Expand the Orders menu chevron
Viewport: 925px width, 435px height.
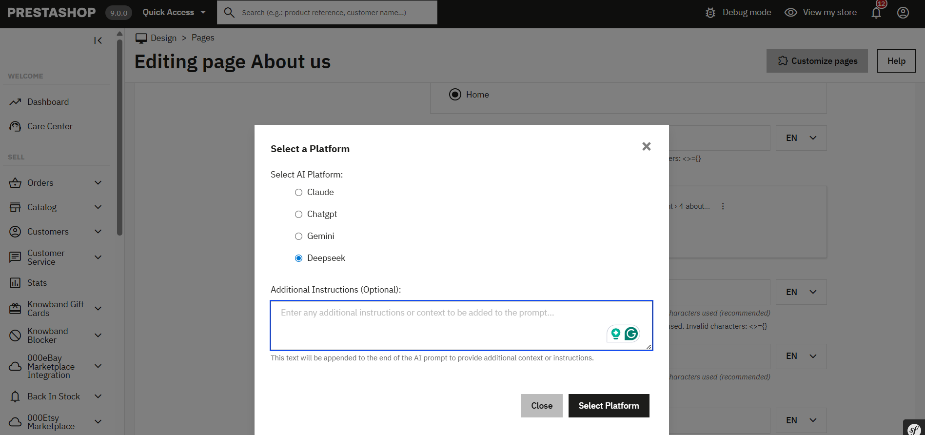tap(98, 183)
